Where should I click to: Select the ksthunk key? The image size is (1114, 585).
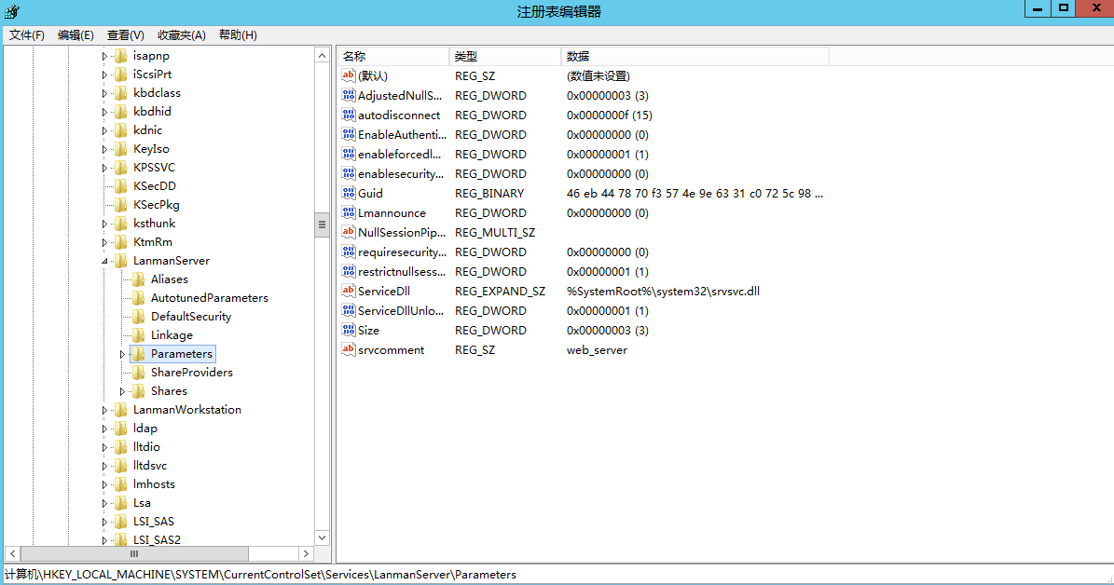(154, 223)
